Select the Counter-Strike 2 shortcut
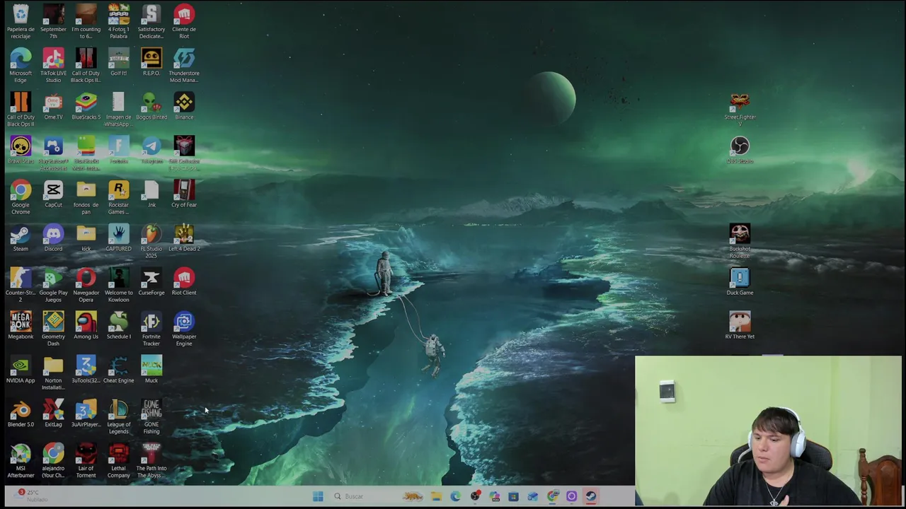The height and width of the screenshot is (509, 906). pos(21,285)
